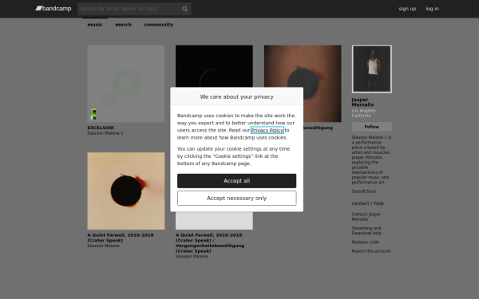
Task: Click Report this account
Action: pos(371,251)
